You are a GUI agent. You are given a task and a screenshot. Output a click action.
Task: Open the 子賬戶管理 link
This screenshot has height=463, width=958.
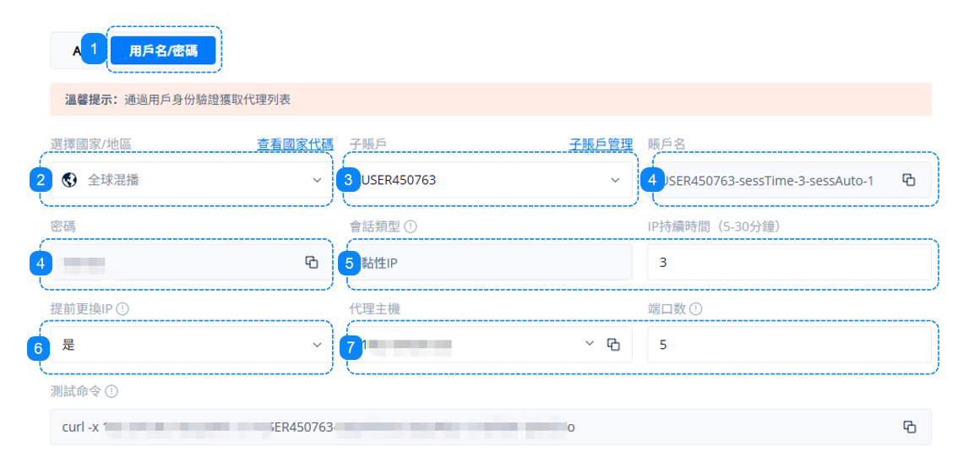[601, 144]
